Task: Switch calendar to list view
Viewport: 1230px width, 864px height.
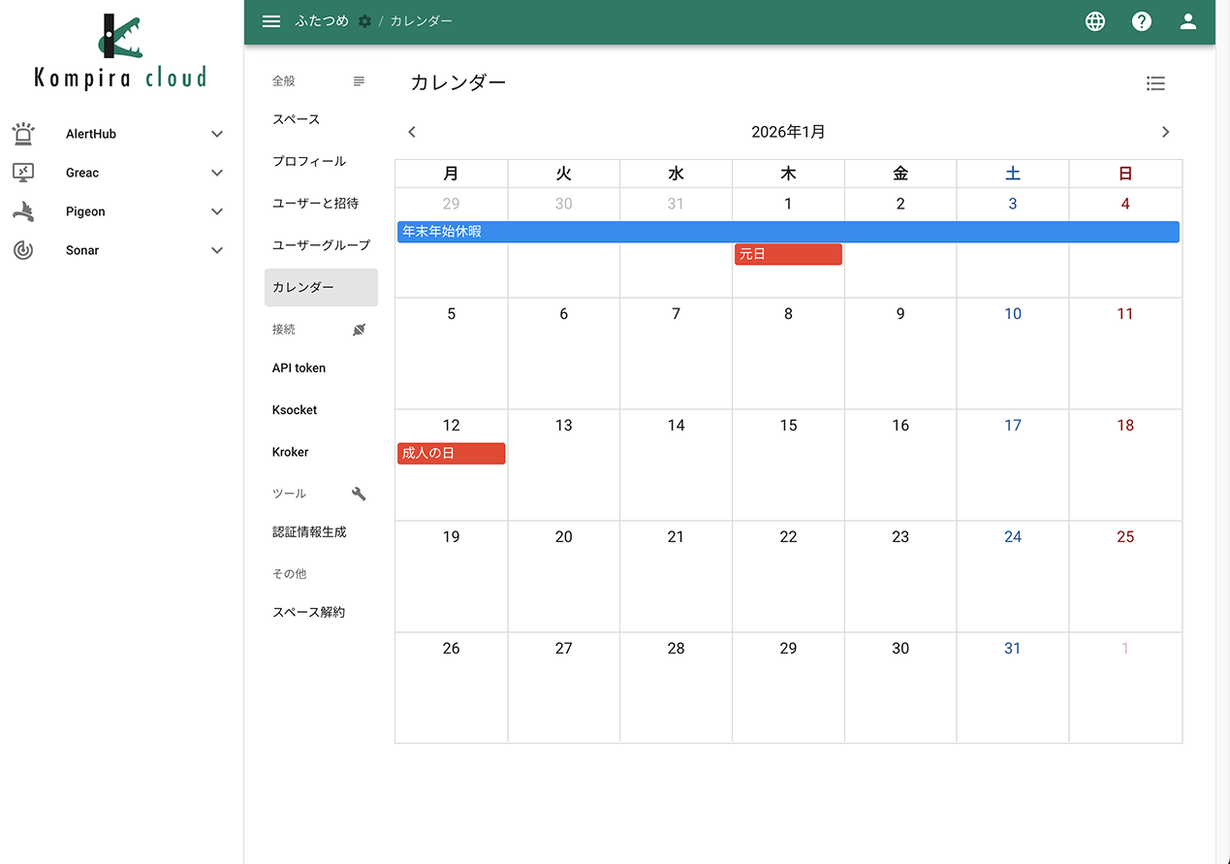Action: click(x=1155, y=83)
